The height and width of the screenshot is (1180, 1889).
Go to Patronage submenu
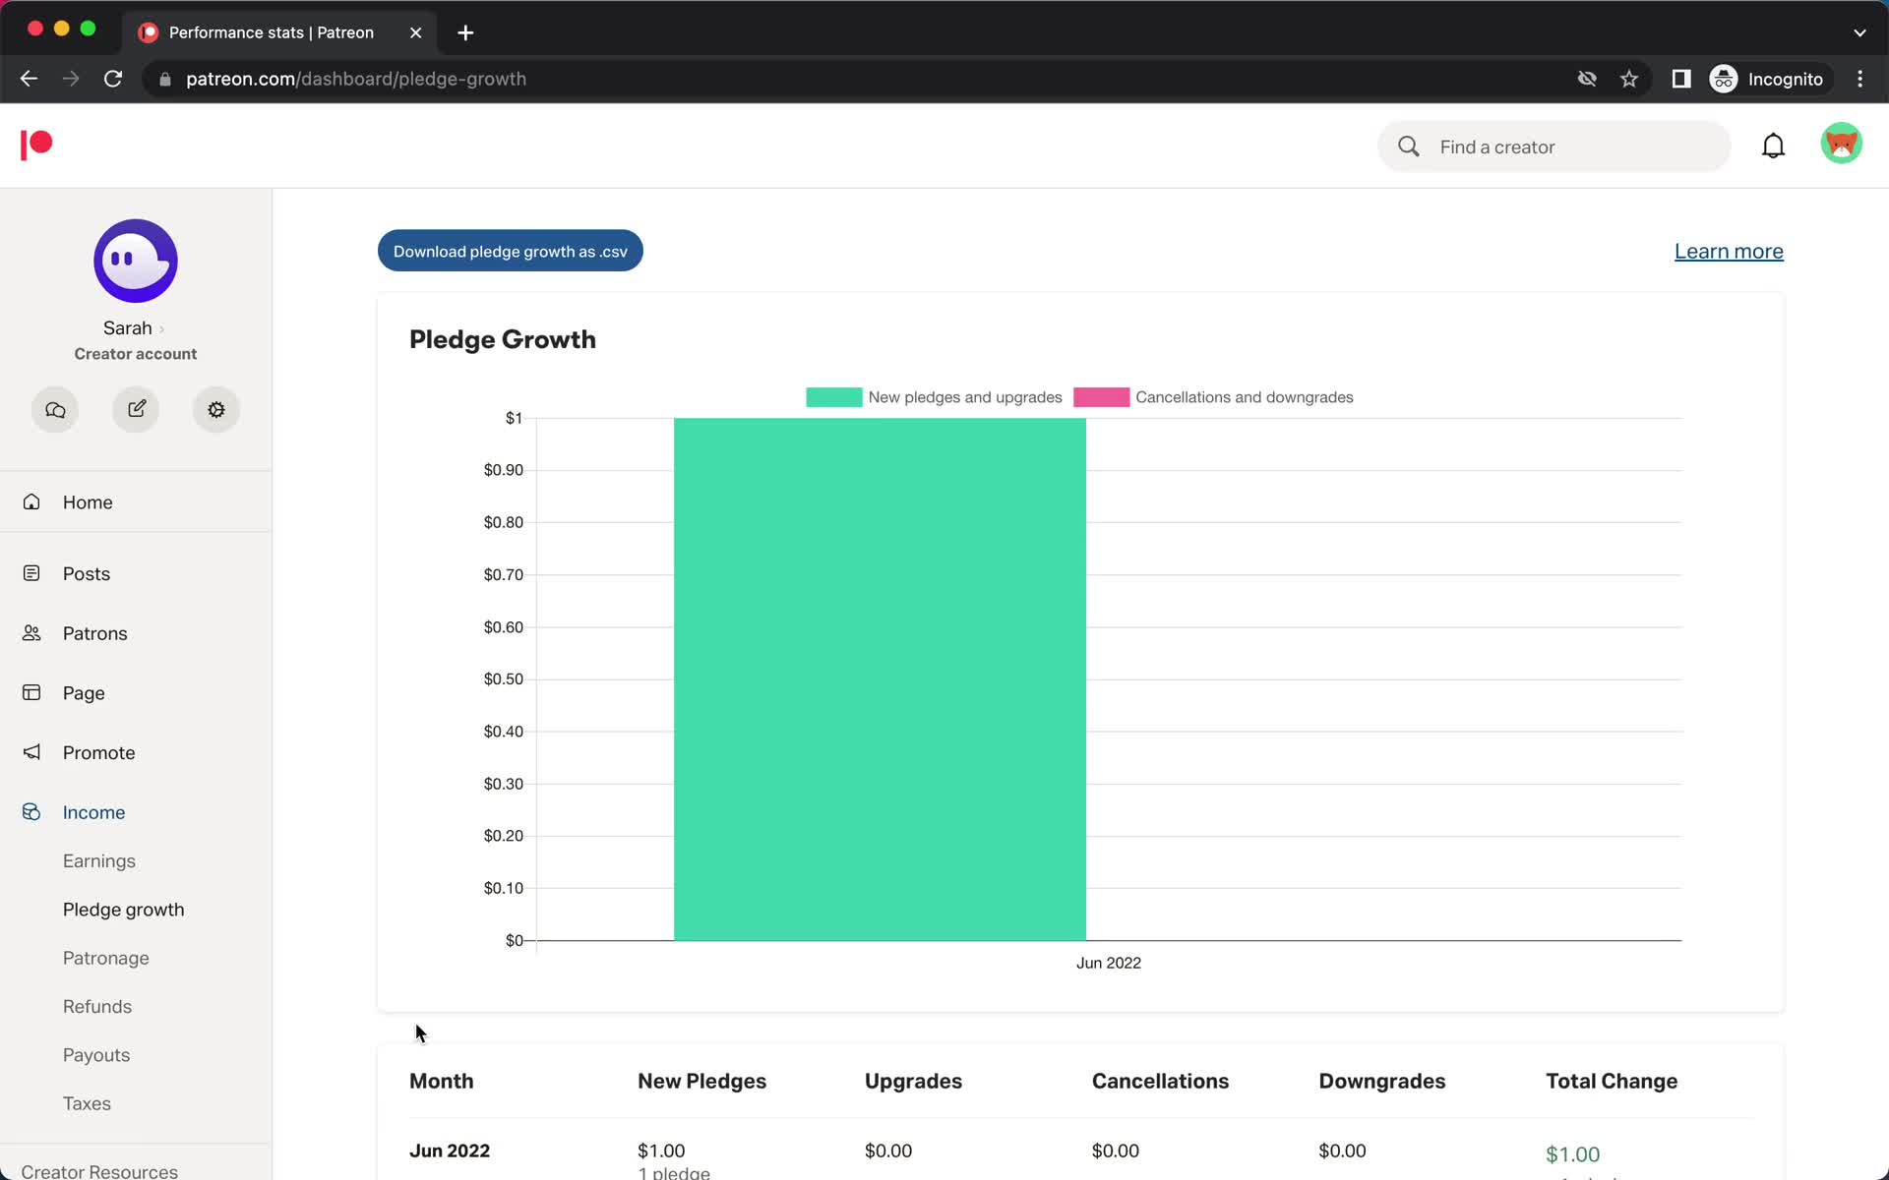[x=105, y=958]
